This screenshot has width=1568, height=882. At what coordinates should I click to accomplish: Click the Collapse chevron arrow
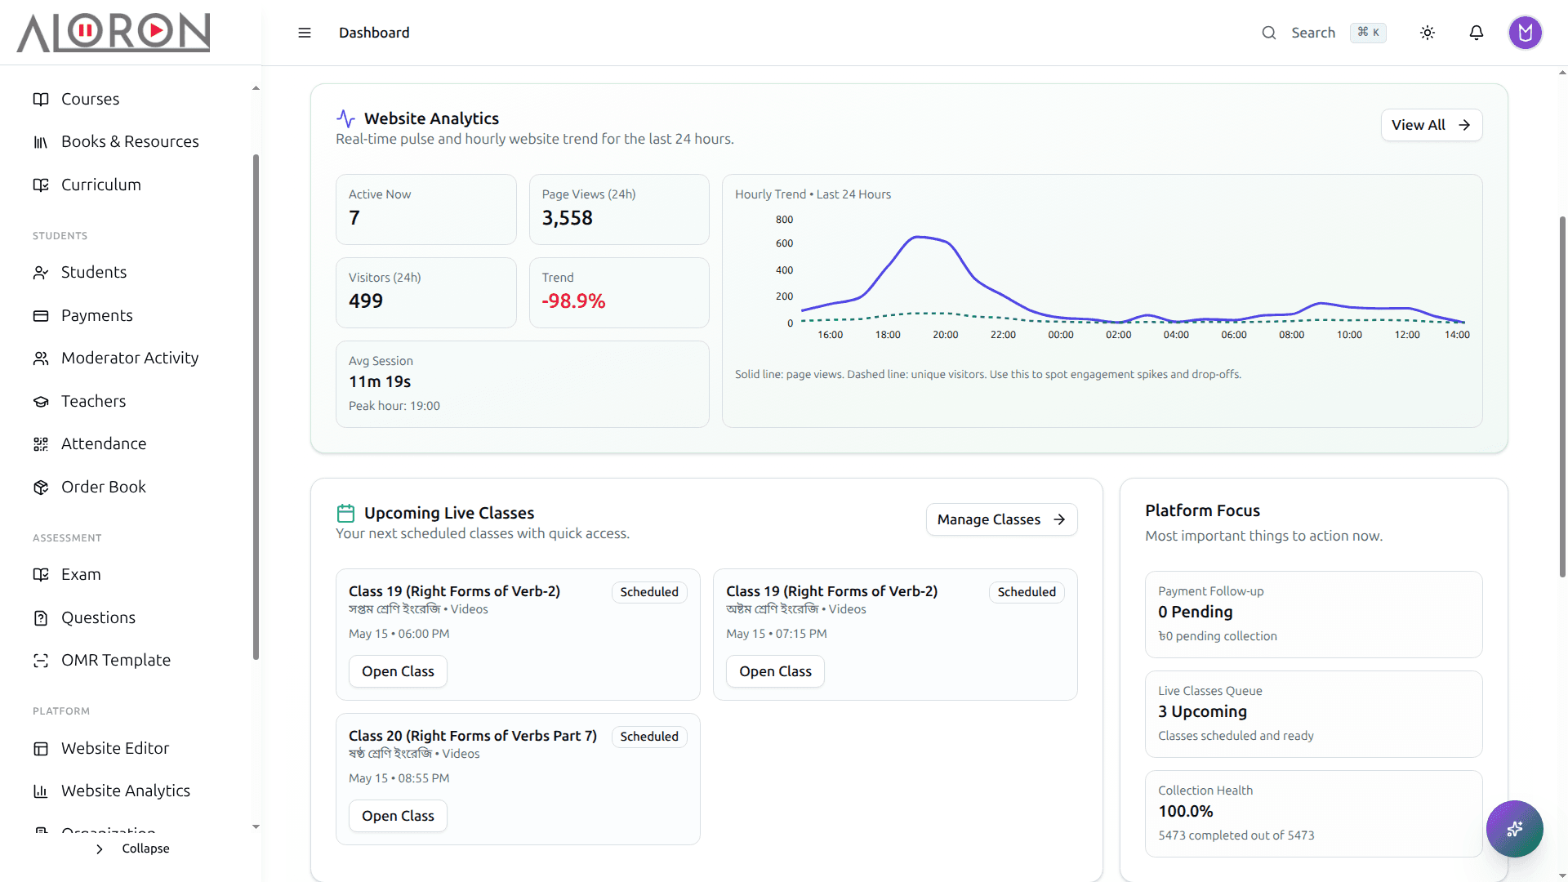pos(100,849)
